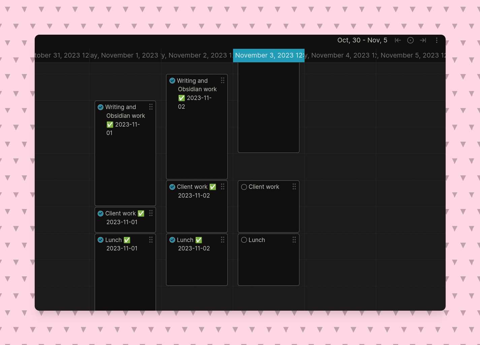This screenshot has width=480, height=345.
Task: Grab drag handle of unchecked Lunch task
Action: (x=294, y=240)
